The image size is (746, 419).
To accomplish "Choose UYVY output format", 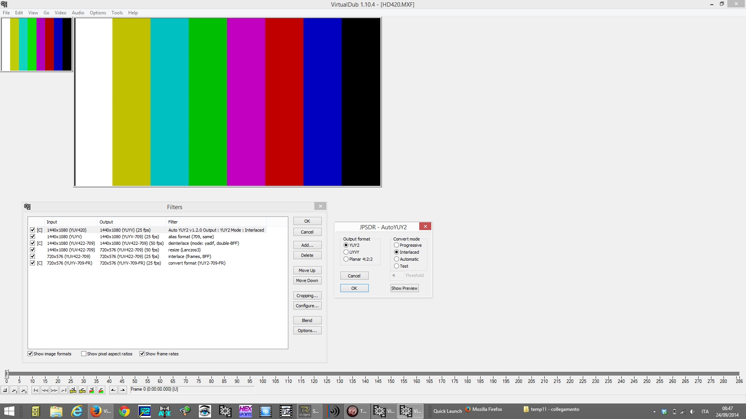I will point(346,252).
